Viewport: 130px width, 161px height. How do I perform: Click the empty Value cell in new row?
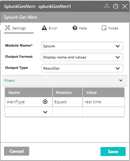103,112
